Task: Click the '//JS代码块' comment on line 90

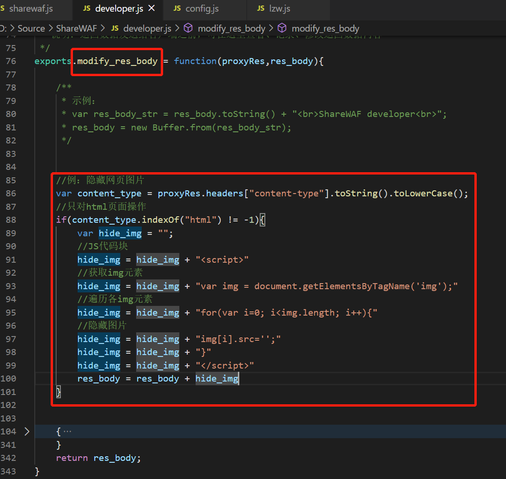Action: click(103, 246)
